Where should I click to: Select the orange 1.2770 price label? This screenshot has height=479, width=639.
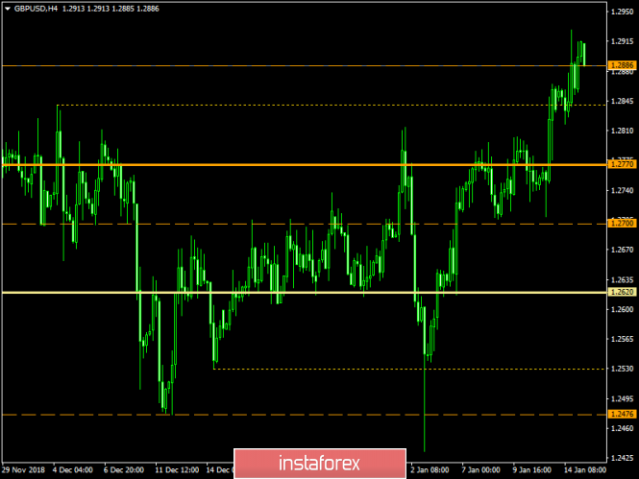(x=622, y=164)
